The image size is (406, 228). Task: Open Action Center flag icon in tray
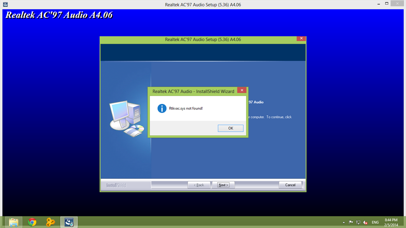pos(351,222)
